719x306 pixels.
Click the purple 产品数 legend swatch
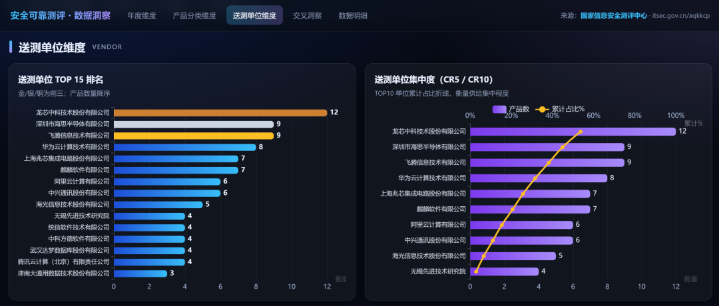click(499, 109)
